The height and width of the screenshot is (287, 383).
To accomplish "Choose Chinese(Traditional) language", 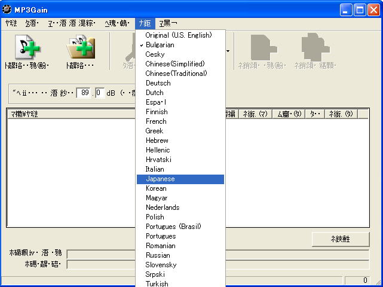I will pyautogui.click(x=180, y=74).
